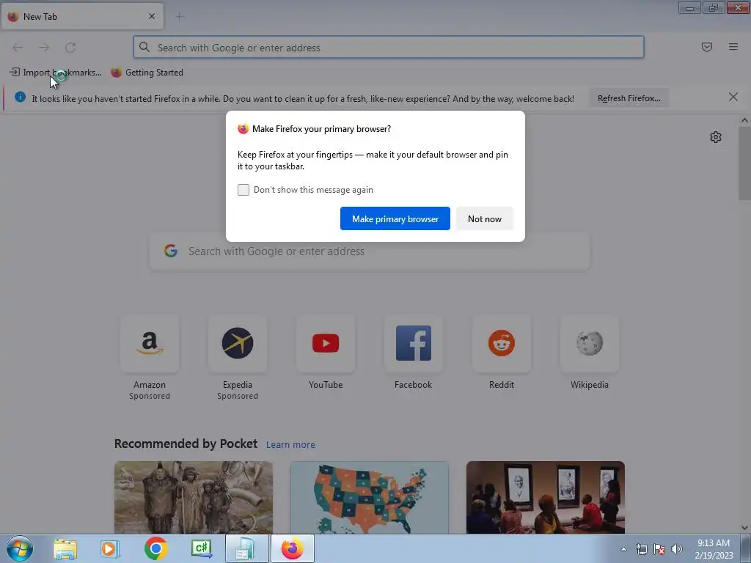
Task: Check Don't show this message again
Action: [x=243, y=190]
